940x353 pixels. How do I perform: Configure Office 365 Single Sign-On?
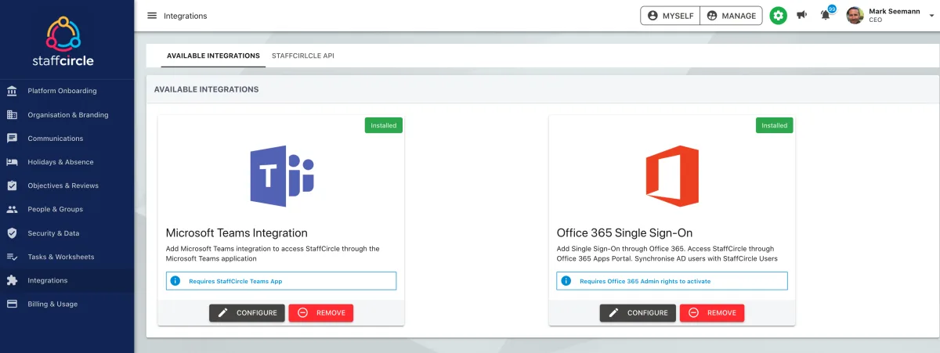point(638,313)
